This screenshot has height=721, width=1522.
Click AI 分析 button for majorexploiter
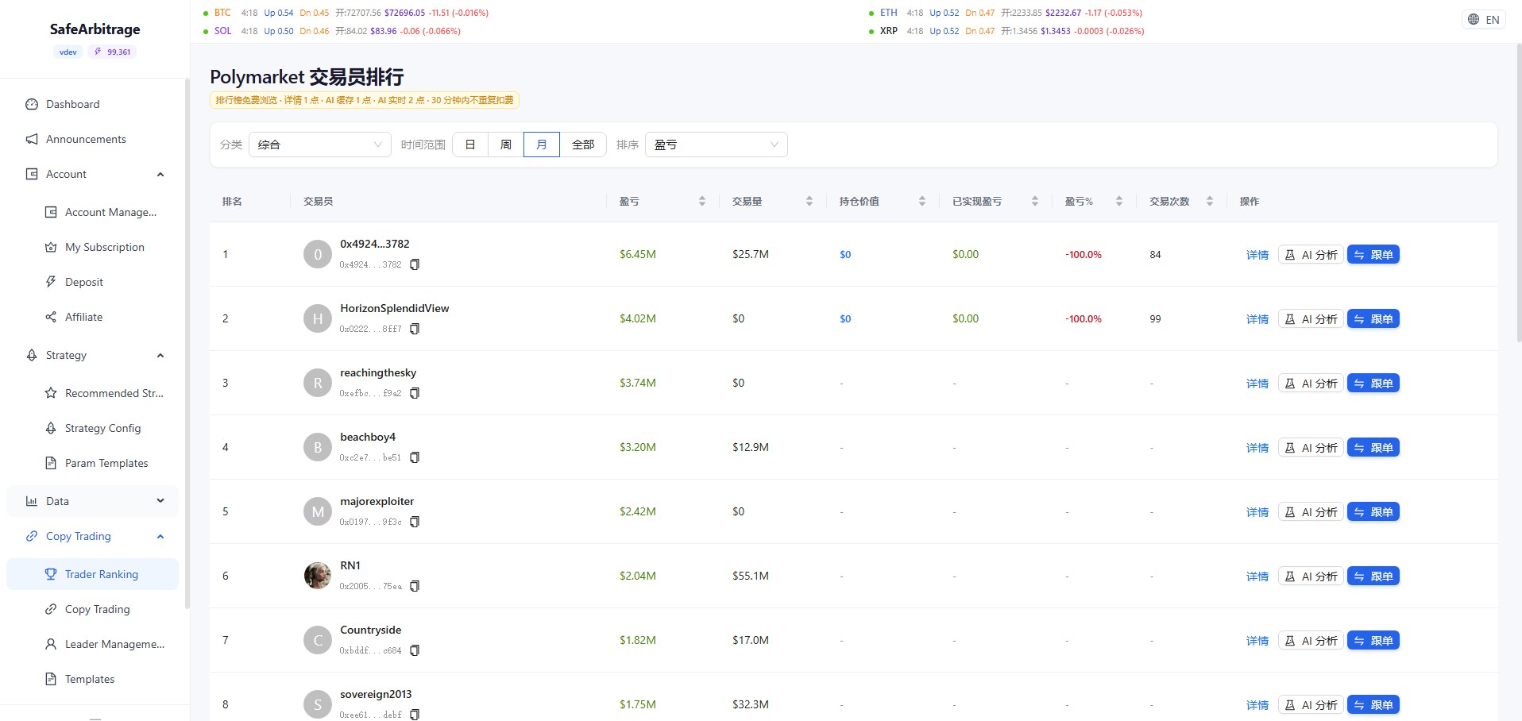1310,512
